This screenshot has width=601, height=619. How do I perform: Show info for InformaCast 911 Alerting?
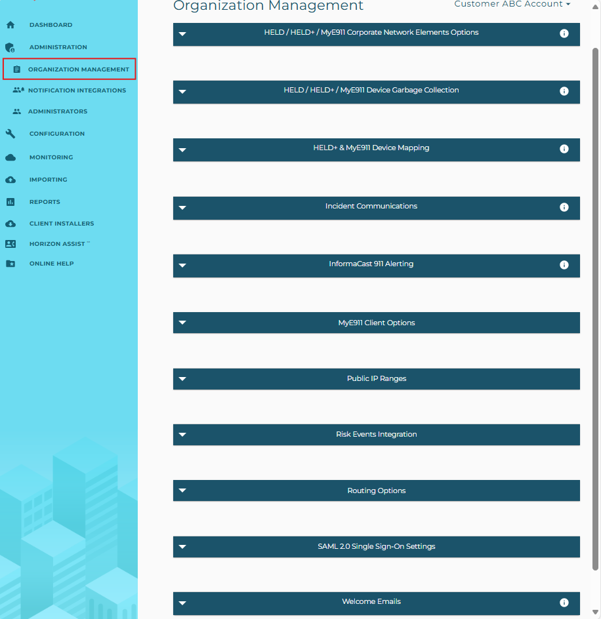tap(564, 265)
